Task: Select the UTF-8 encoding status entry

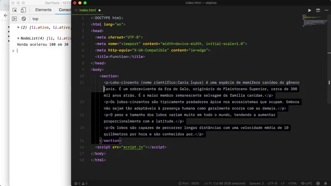Action: [x=273, y=183]
